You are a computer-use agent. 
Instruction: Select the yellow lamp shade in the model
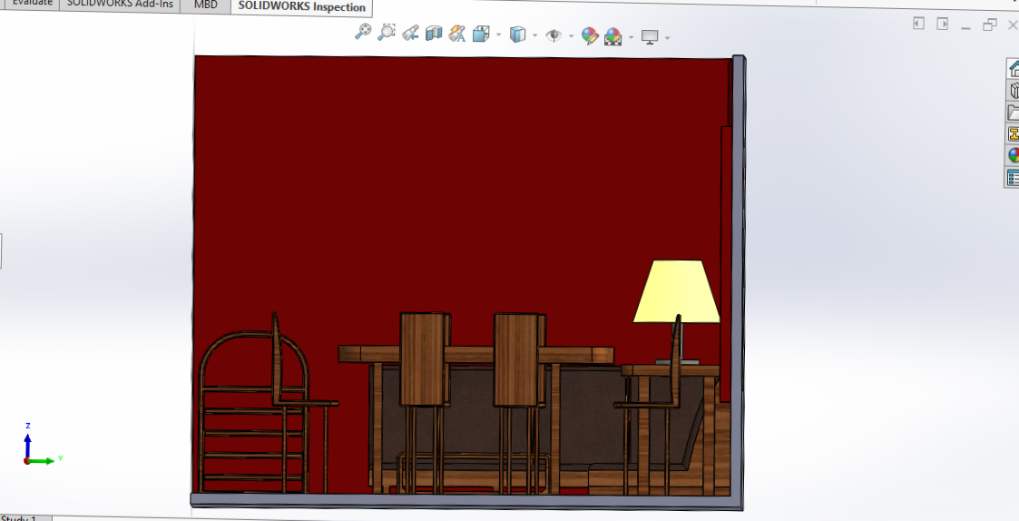point(677,290)
